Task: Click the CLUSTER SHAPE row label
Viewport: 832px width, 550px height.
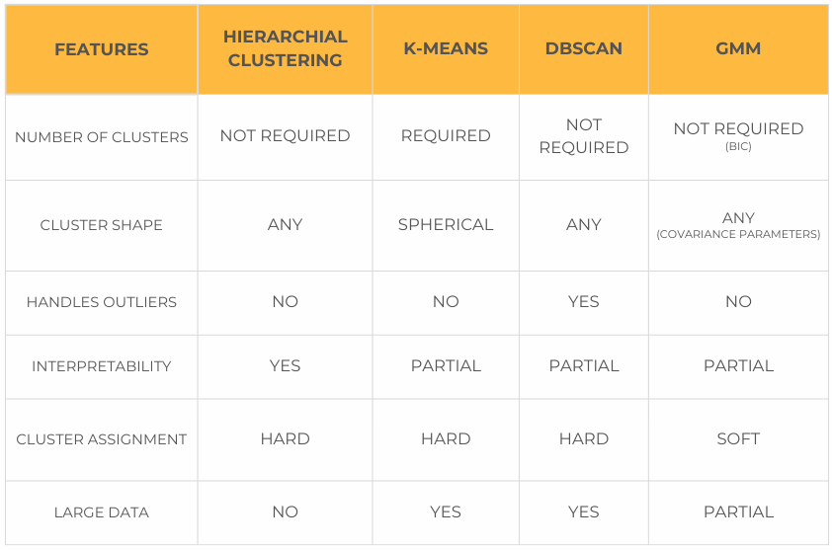Action: [102, 225]
